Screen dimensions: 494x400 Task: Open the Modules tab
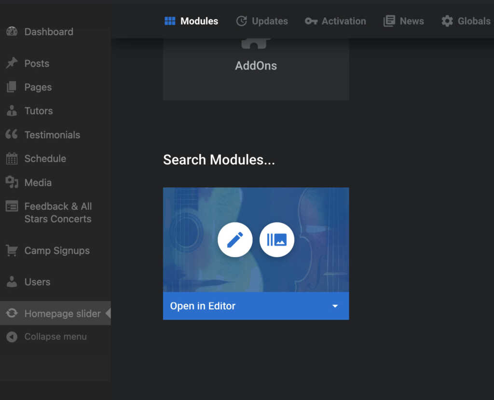click(191, 21)
